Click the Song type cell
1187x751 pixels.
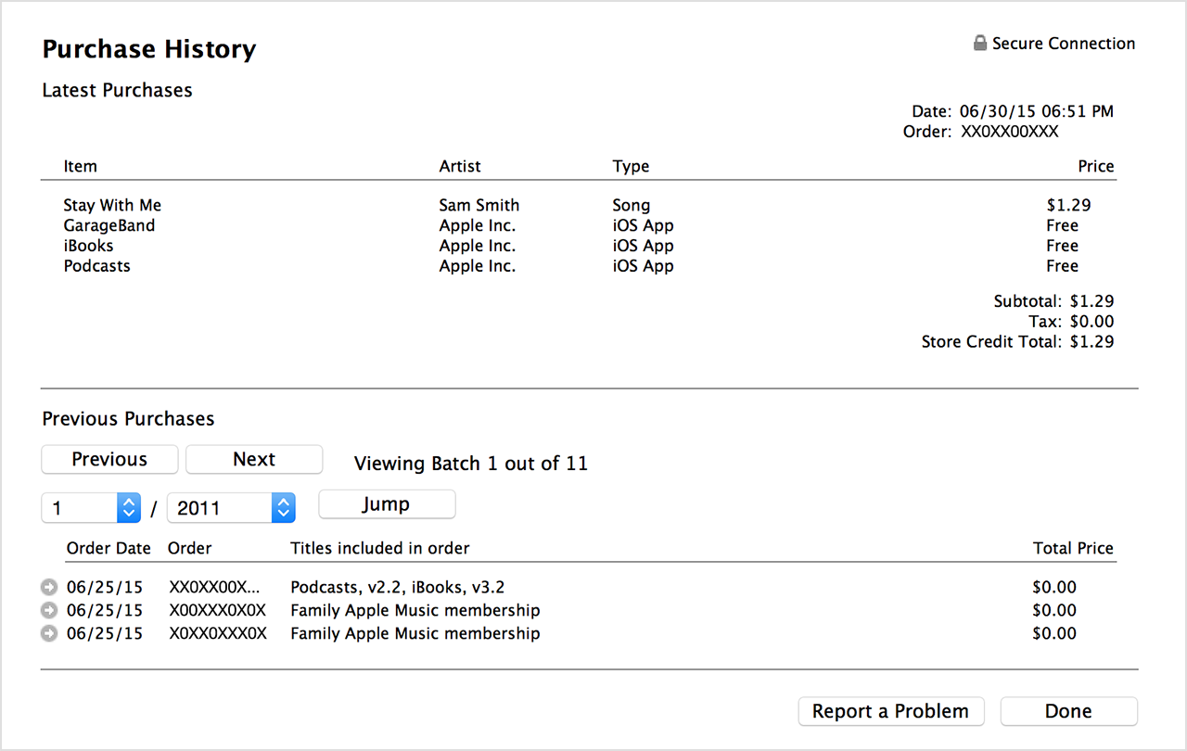(632, 205)
